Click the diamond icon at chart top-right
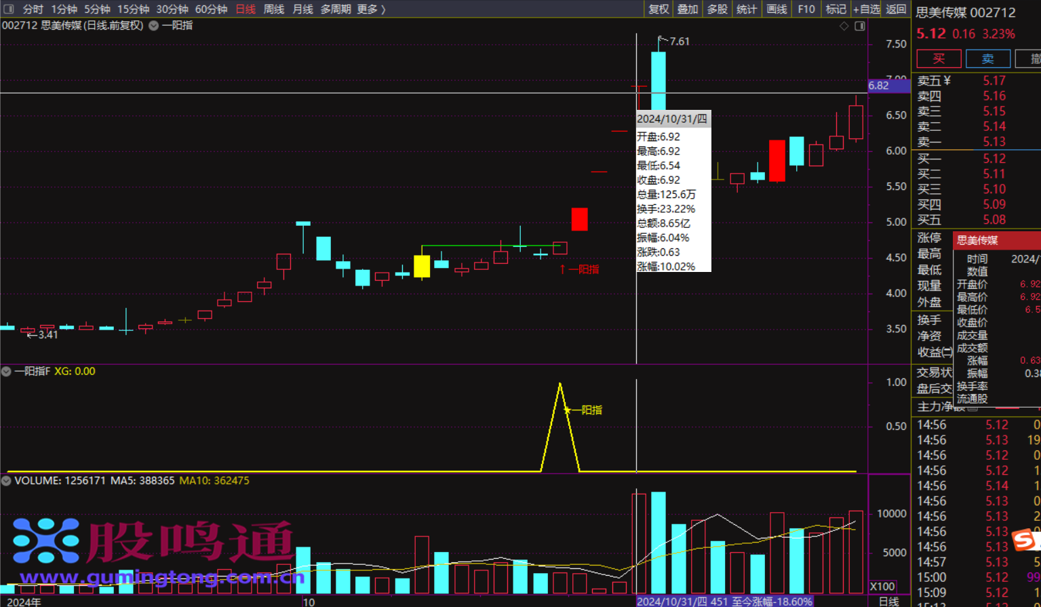The width and height of the screenshot is (1041, 607). point(844,26)
